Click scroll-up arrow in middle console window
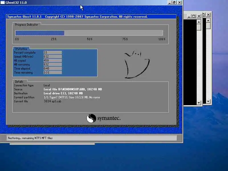The image size is (228, 171). click(x=199, y=22)
